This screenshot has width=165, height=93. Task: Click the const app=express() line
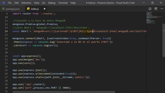click(27, 56)
